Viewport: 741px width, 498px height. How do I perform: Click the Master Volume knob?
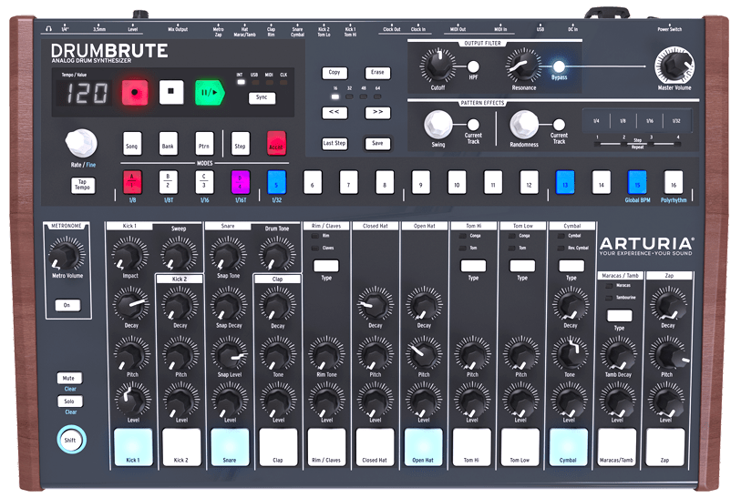(674, 66)
